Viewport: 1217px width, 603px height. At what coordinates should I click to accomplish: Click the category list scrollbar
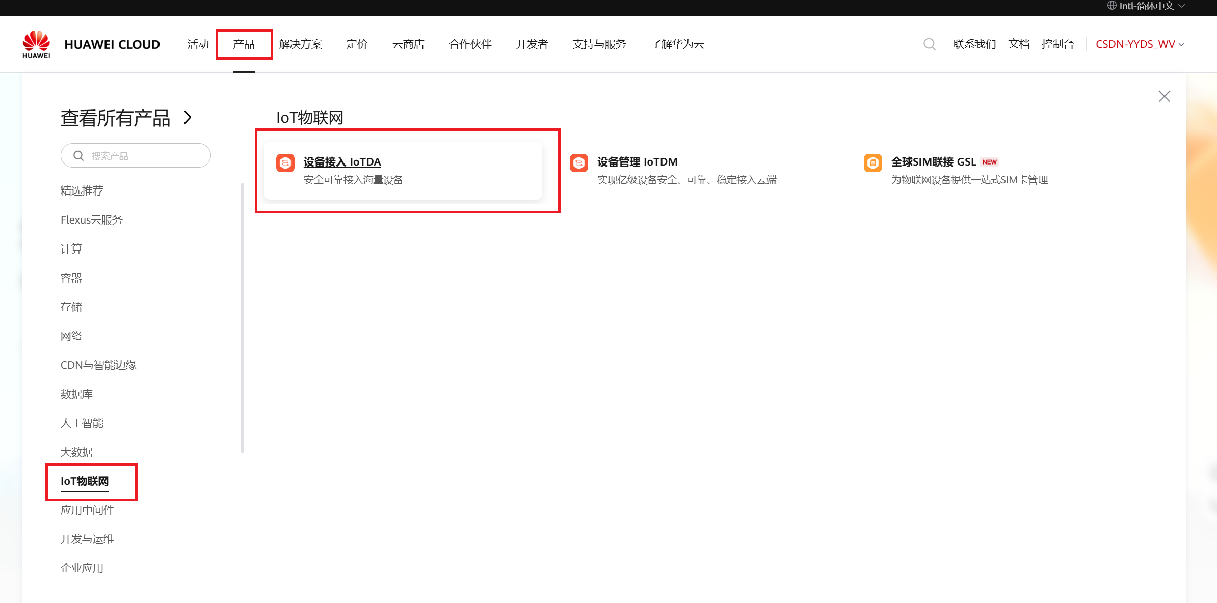point(243,318)
